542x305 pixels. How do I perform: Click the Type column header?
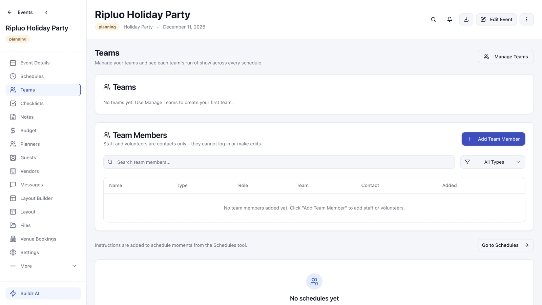pyautogui.click(x=182, y=185)
